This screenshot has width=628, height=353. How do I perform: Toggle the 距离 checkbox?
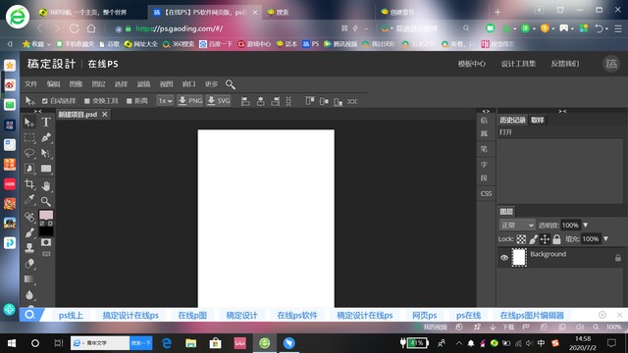[x=129, y=101]
